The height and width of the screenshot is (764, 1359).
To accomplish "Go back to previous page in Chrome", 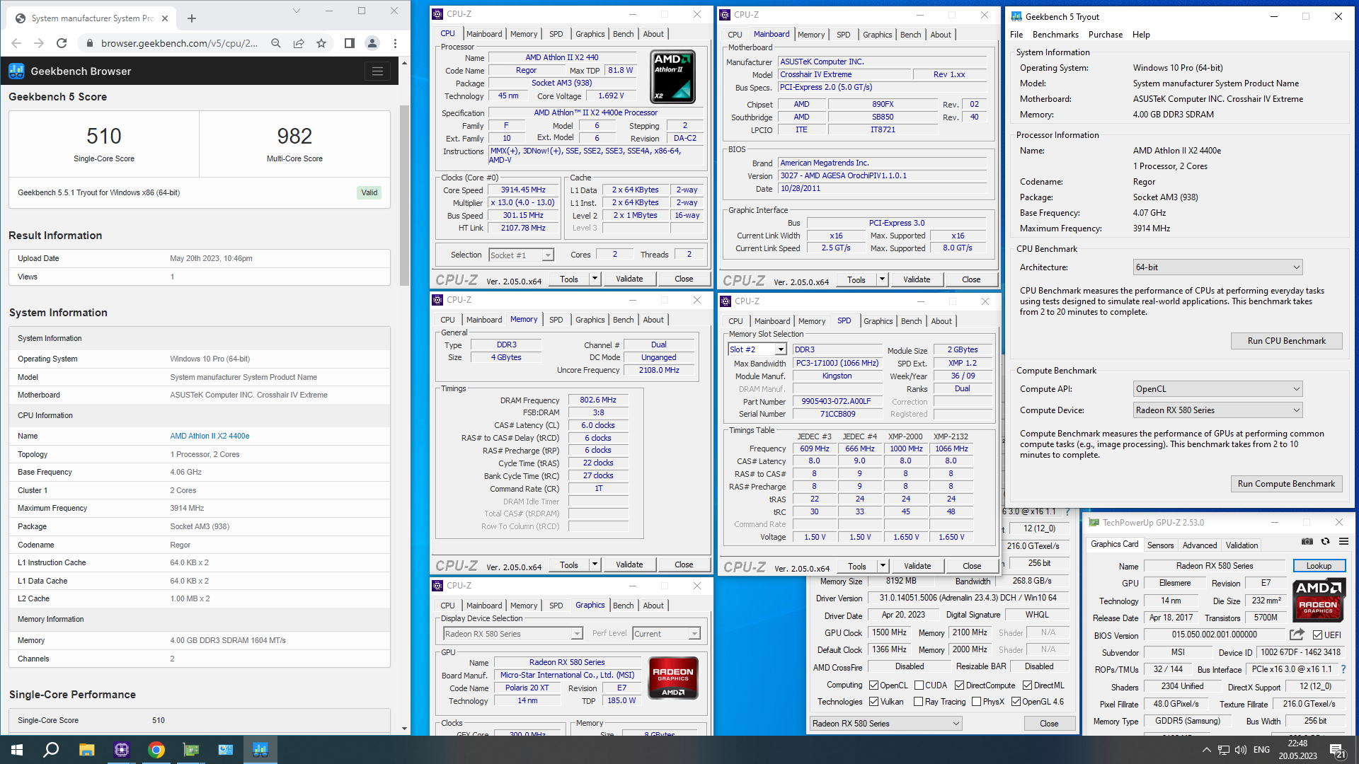I will coord(16,43).
